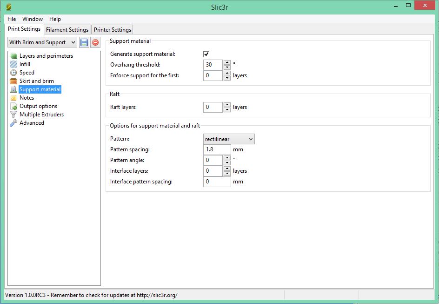439x304 pixels.
Task: Increase Raft layers using the up arrow
Action: coord(227,105)
